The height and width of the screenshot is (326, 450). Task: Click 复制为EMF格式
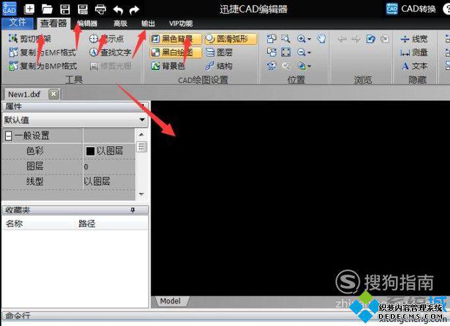(x=42, y=52)
